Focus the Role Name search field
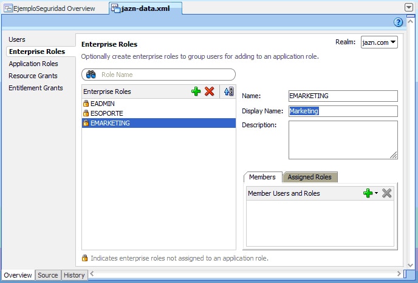Screen dimensions: 418x283 pos(159,75)
